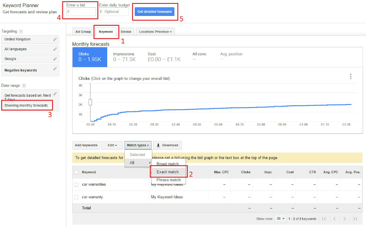The width and height of the screenshot is (366, 227).
Task: Switch to the Ad Group tab
Action: [83, 32]
